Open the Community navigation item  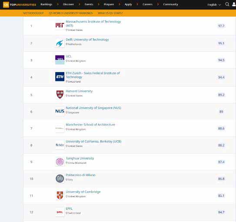coord(170,4)
